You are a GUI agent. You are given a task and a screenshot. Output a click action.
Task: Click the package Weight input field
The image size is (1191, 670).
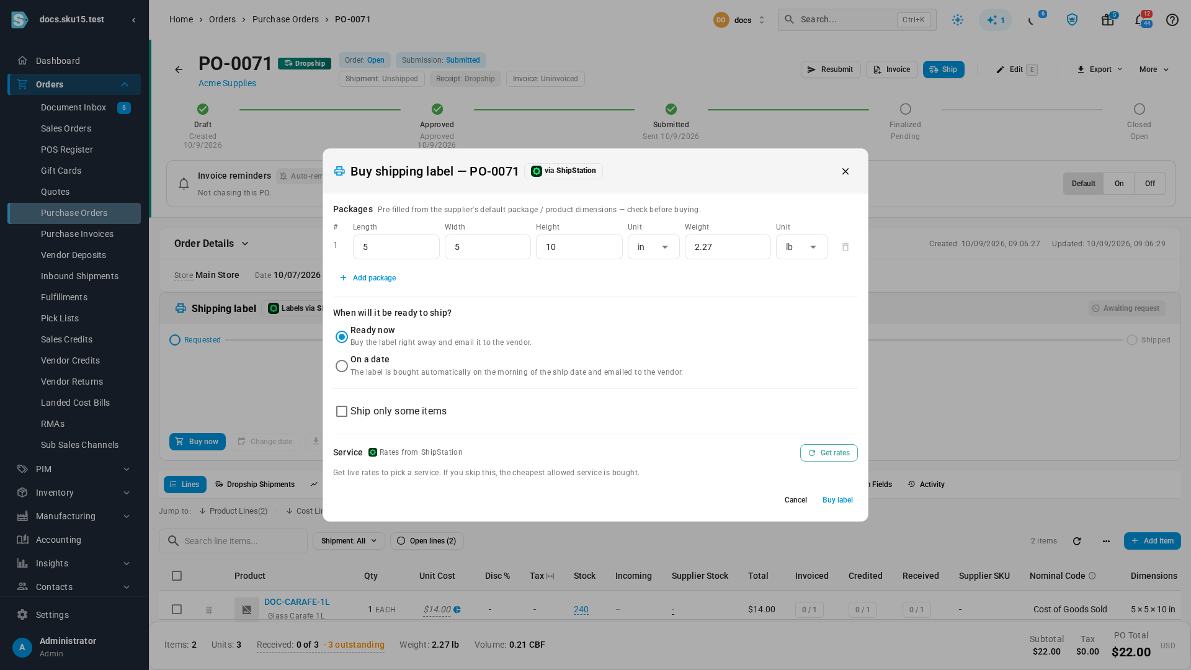point(728,247)
